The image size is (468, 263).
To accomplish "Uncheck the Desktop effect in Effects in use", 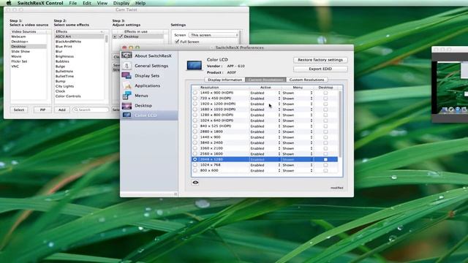I will pyautogui.click(x=121, y=37).
